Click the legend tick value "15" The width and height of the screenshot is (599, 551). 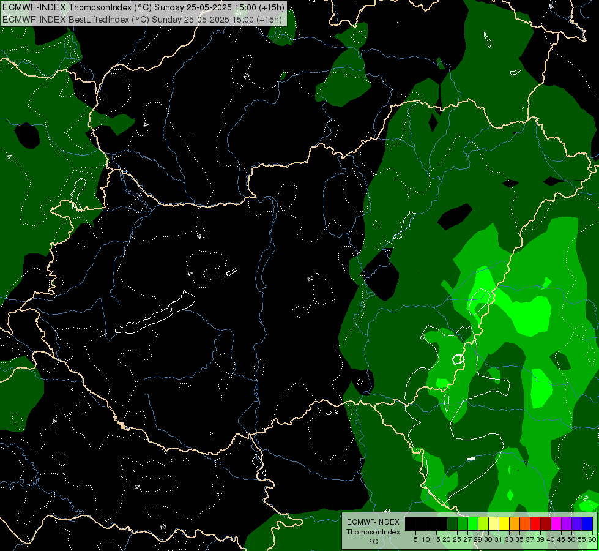click(436, 539)
